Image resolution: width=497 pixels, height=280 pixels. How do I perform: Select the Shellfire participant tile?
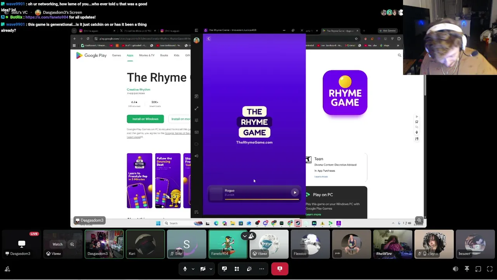coord(393,244)
